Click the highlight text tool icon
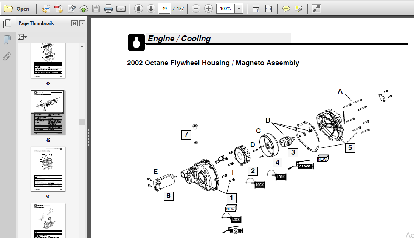This screenshot has width=414, height=238. click(x=299, y=9)
